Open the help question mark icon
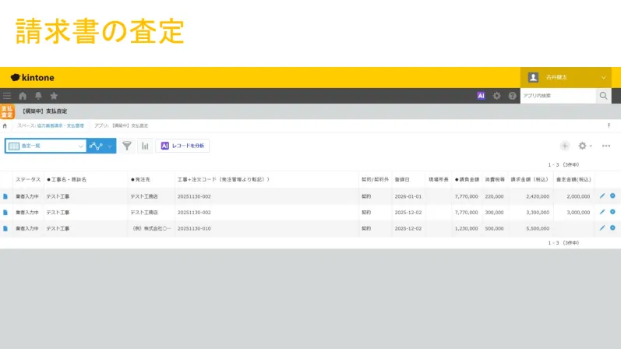Viewport: 621px width, 349px height. (512, 96)
